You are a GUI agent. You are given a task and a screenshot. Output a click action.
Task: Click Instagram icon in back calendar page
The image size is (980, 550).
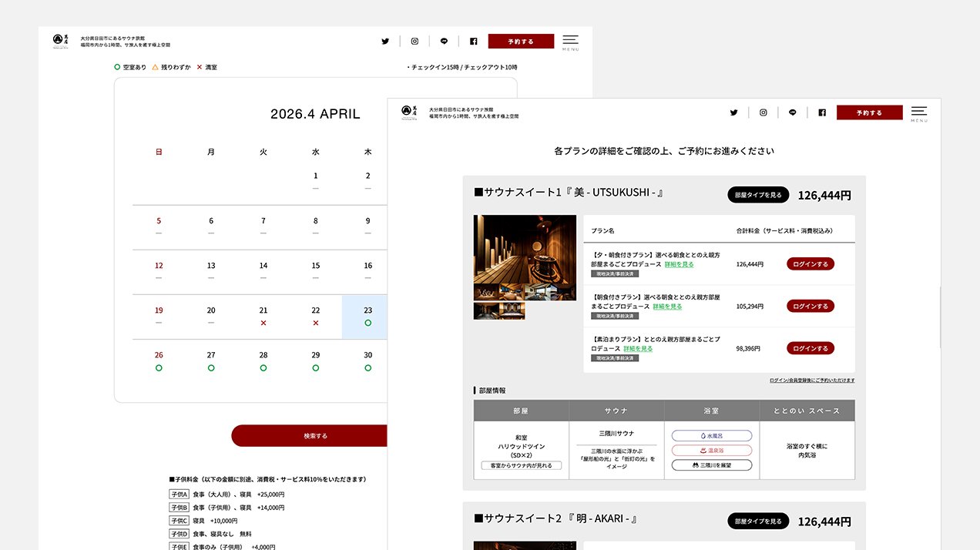click(x=414, y=42)
